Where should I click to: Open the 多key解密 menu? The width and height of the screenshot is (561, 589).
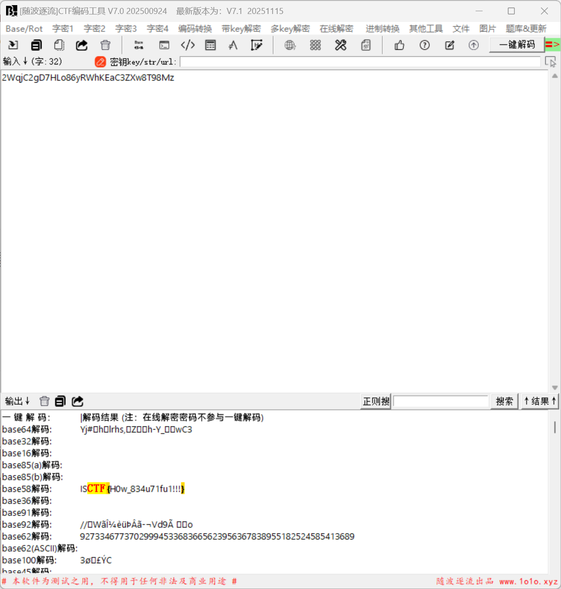pyautogui.click(x=290, y=29)
